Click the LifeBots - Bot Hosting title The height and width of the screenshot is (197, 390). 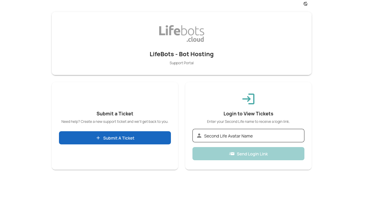coord(181,54)
